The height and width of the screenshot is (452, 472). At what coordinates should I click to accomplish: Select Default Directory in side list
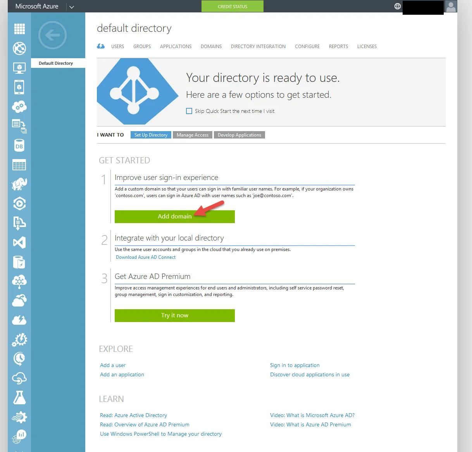click(x=58, y=63)
